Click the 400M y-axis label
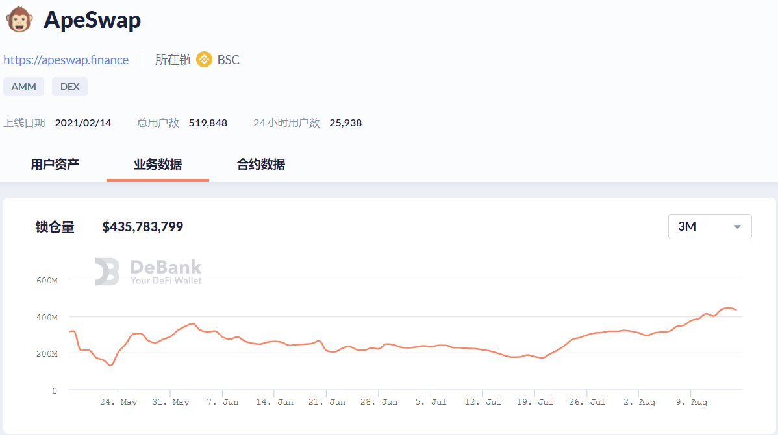This screenshot has height=435, width=778. pos(47,317)
